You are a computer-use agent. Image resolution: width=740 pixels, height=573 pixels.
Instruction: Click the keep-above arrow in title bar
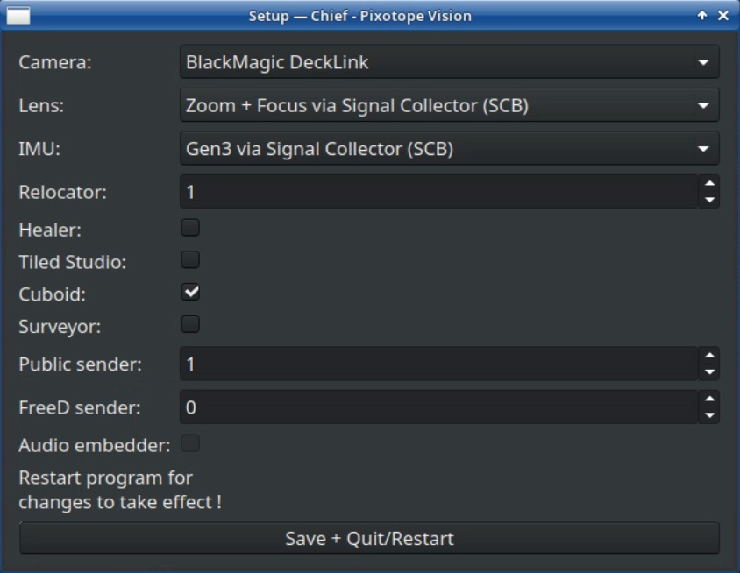pyautogui.click(x=702, y=16)
